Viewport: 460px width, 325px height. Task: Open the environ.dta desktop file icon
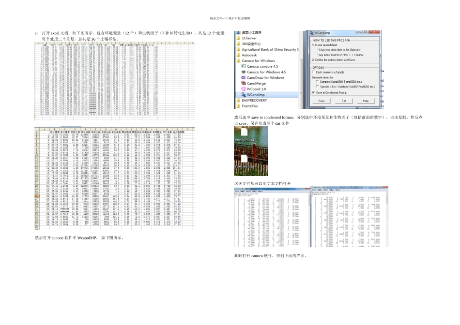click(x=245, y=135)
